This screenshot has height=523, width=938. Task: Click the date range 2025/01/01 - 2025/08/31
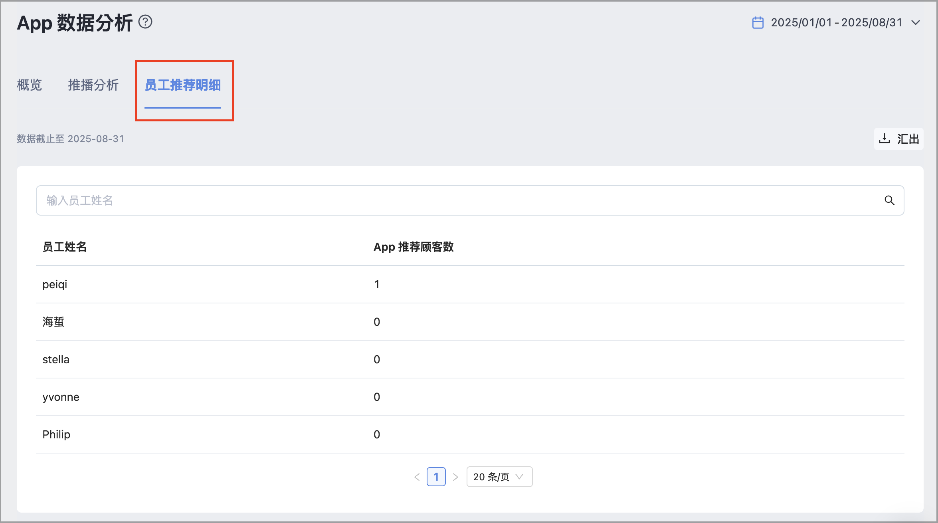tap(837, 23)
